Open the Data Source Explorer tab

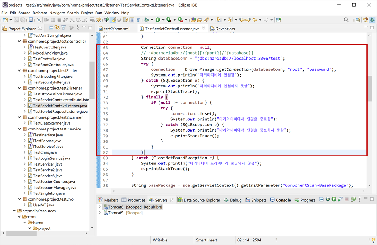199,200
